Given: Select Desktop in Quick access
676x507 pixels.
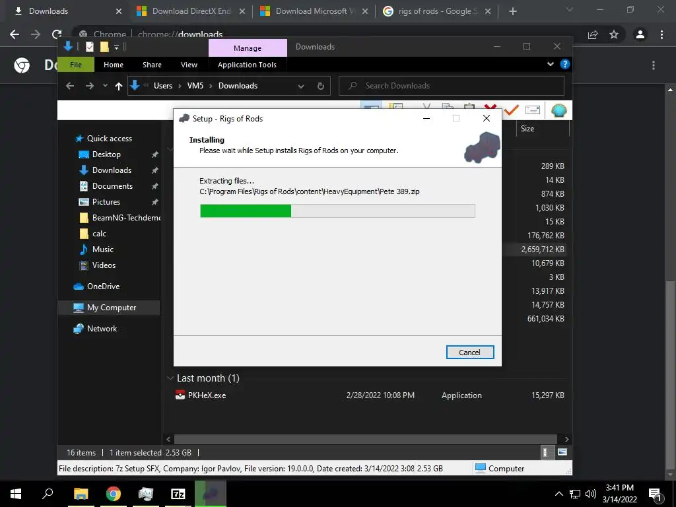Looking at the screenshot, I should 106,154.
